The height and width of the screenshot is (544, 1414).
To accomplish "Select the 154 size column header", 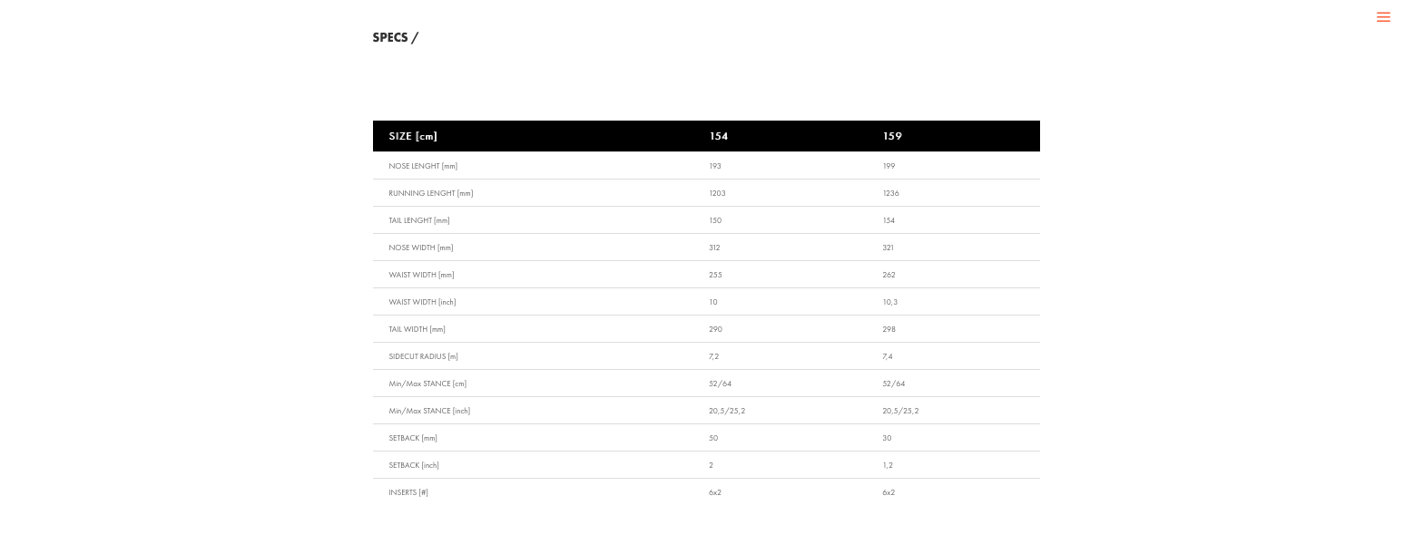I will tap(718, 136).
